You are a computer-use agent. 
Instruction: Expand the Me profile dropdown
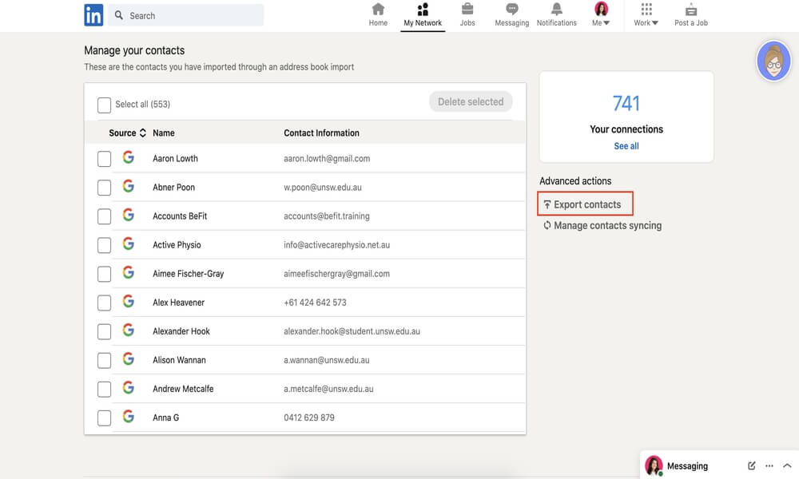(x=601, y=14)
